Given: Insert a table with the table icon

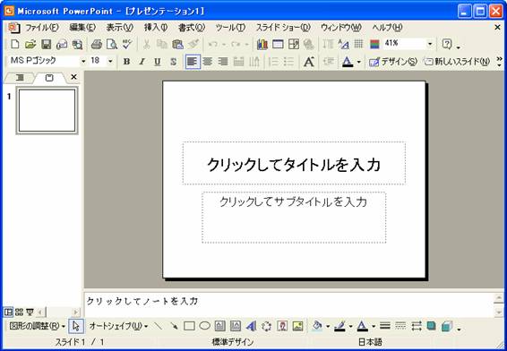Looking at the screenshot, I should tap(278, 44).
